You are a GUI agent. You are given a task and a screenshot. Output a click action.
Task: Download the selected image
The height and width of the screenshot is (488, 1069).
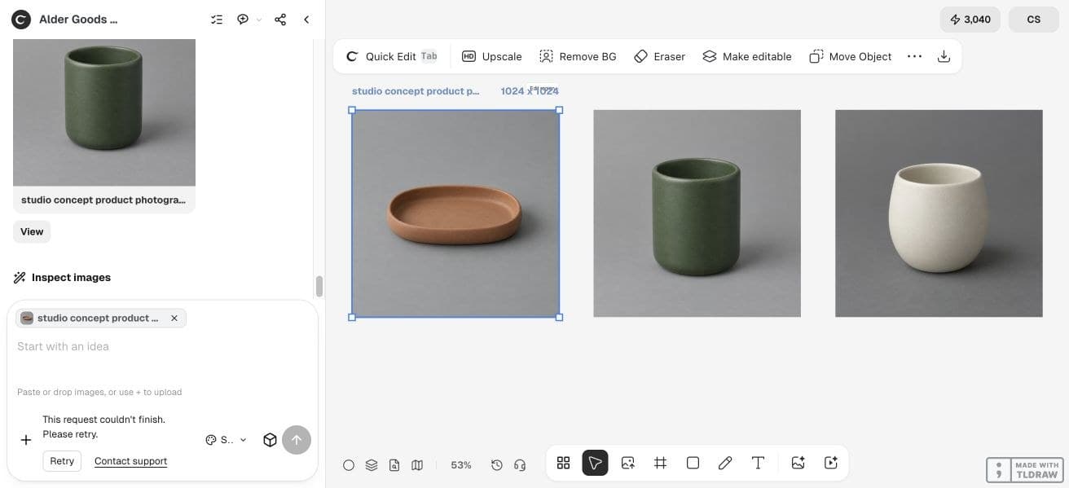coord(944,56)
